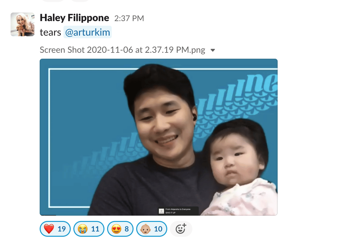Click the heart-eyes emoji reaction
353x244 pixels.
(116, 229)
